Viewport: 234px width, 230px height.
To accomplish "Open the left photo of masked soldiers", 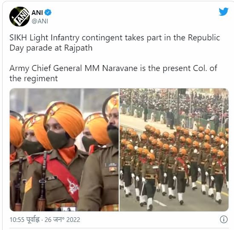I will [x=64, y=150].
